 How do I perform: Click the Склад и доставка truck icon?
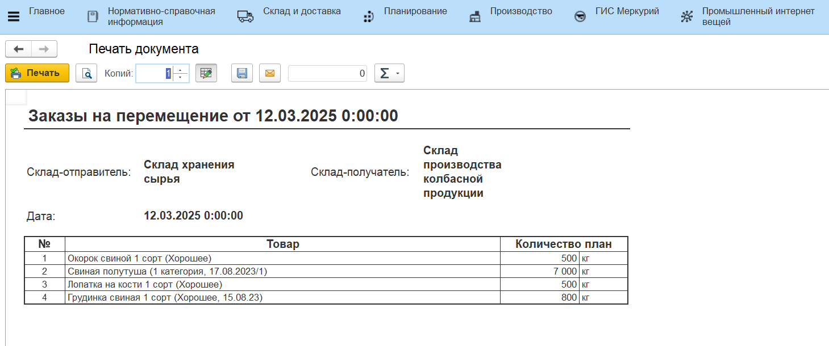[245, 16]
